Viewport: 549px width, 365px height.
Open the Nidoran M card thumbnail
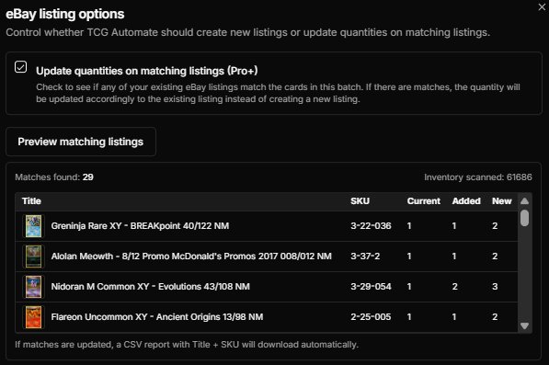pos(34,287)
